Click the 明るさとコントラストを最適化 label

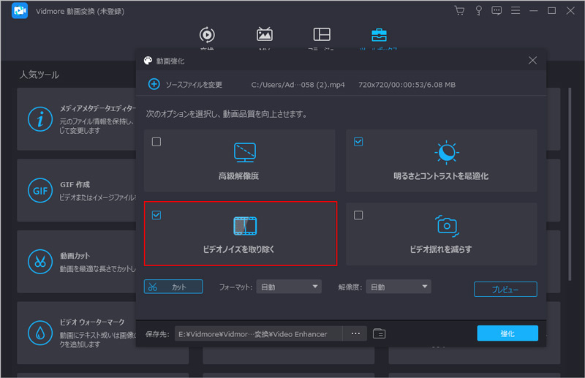441,175
